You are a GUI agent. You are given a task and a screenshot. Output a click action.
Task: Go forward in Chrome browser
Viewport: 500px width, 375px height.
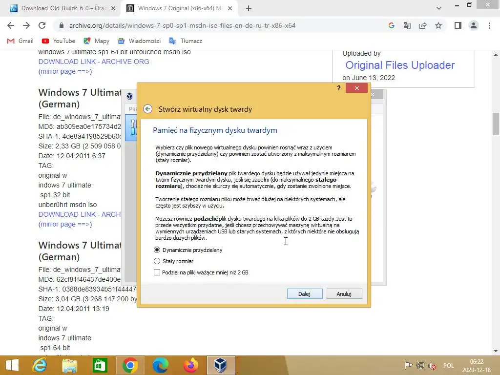[26, 25]
